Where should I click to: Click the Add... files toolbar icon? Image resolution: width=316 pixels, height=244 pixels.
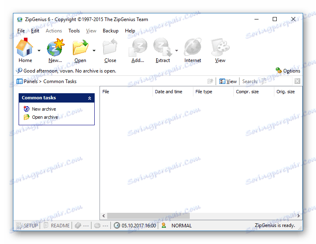[x=138, y=47]
